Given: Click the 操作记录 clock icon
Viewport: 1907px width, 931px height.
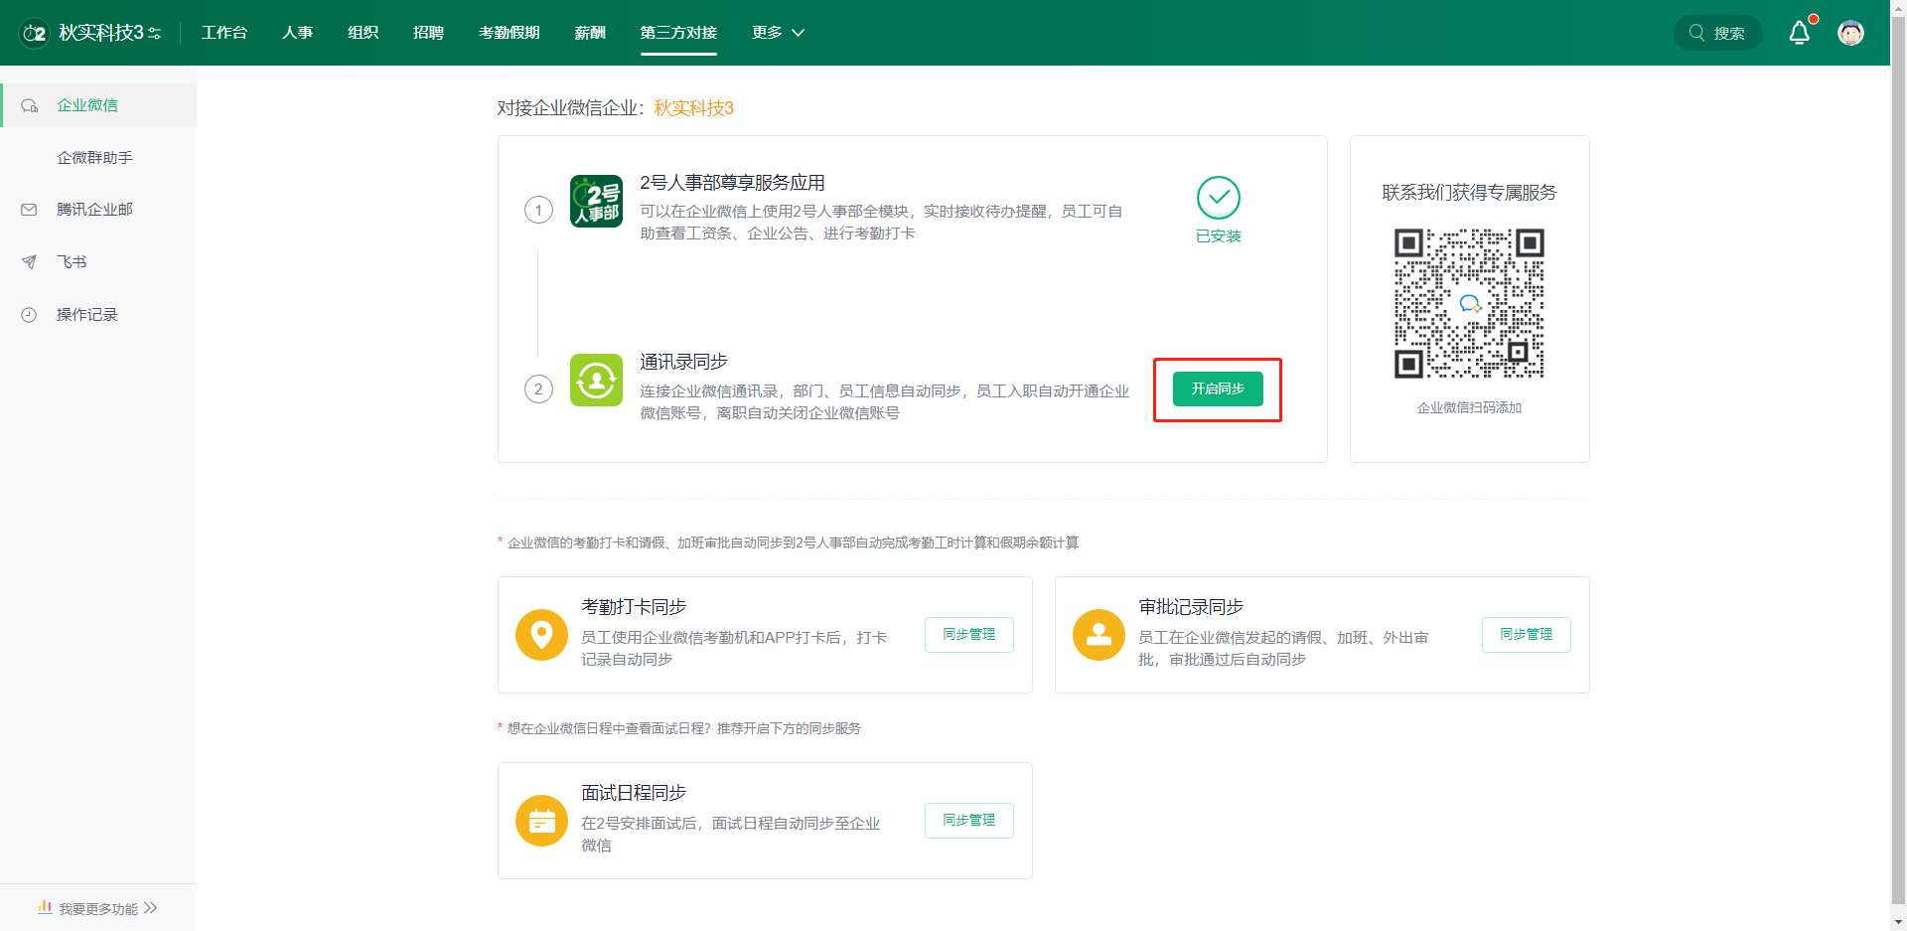Looking at the screenshot, I should click(29, 315).
